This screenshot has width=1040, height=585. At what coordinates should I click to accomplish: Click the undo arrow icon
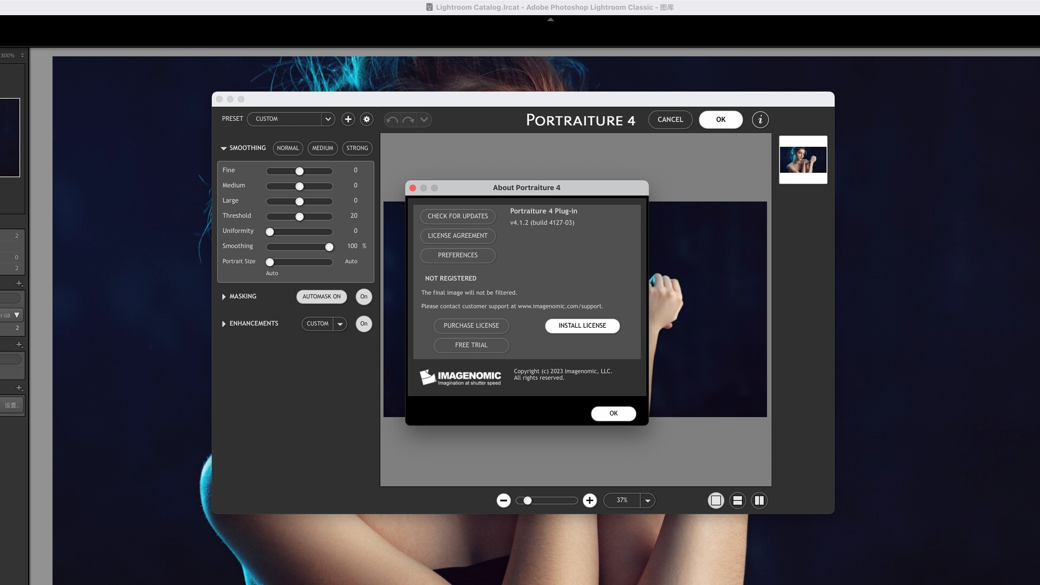point(393,120)
